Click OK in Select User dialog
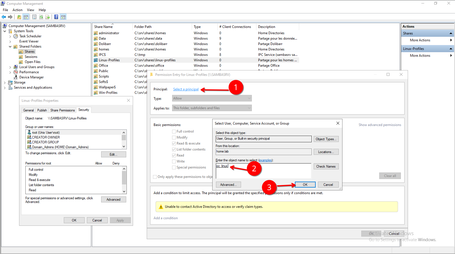Image resolution: width=455 pixels, height=254 pixels. tap(305, 185)
